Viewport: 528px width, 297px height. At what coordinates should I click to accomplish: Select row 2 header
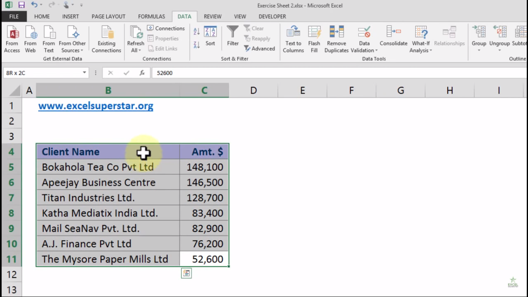coord(11,121)
